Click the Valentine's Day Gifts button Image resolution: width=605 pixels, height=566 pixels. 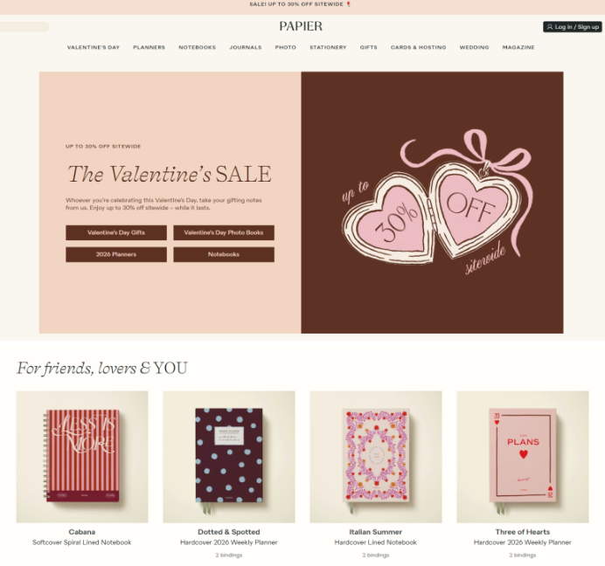coord(116,233)
